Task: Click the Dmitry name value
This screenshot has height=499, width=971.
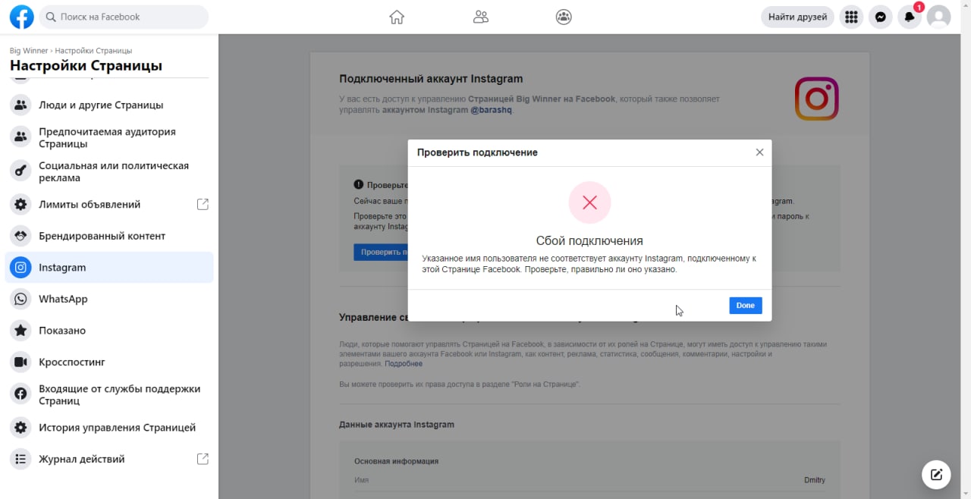Action: [815, 480]
